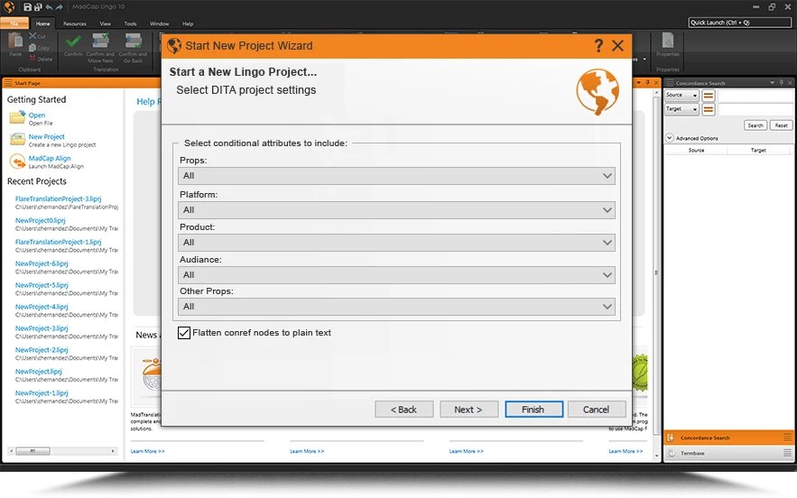
Task: Open the Tools ribbon tab
Action: tap(130, 23)
